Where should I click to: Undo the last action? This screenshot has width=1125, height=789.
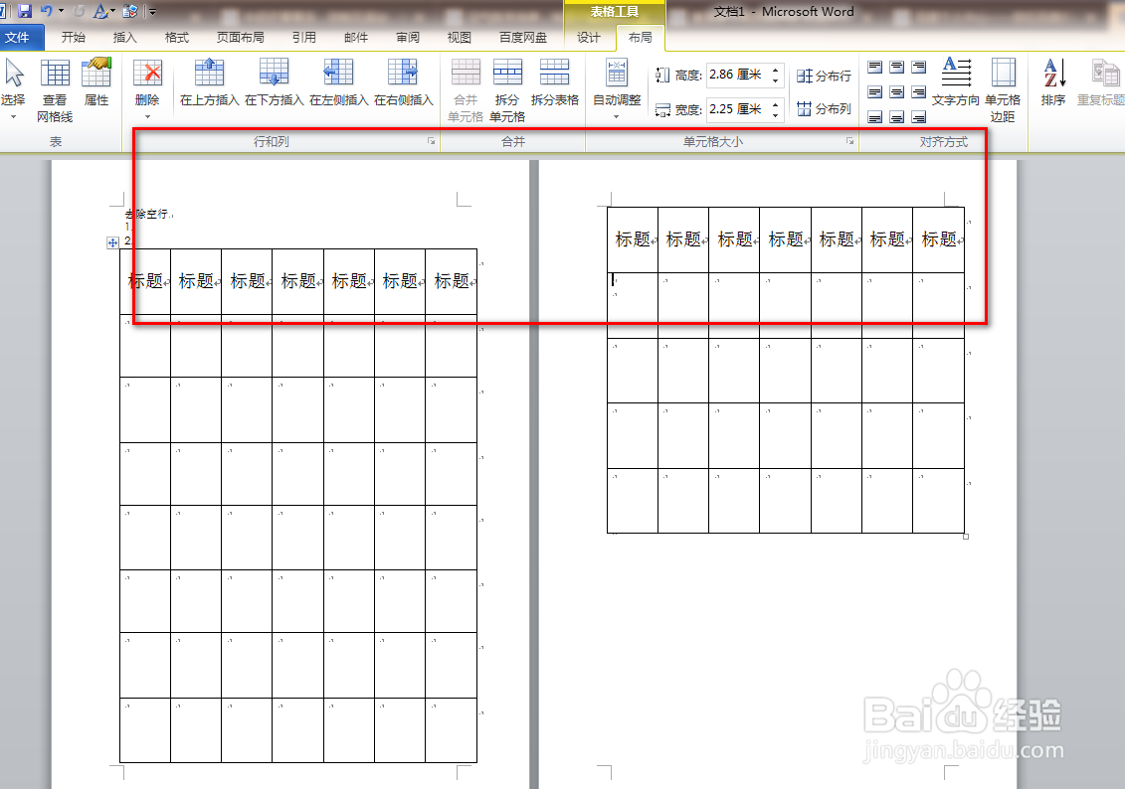[x=47, y=12]
